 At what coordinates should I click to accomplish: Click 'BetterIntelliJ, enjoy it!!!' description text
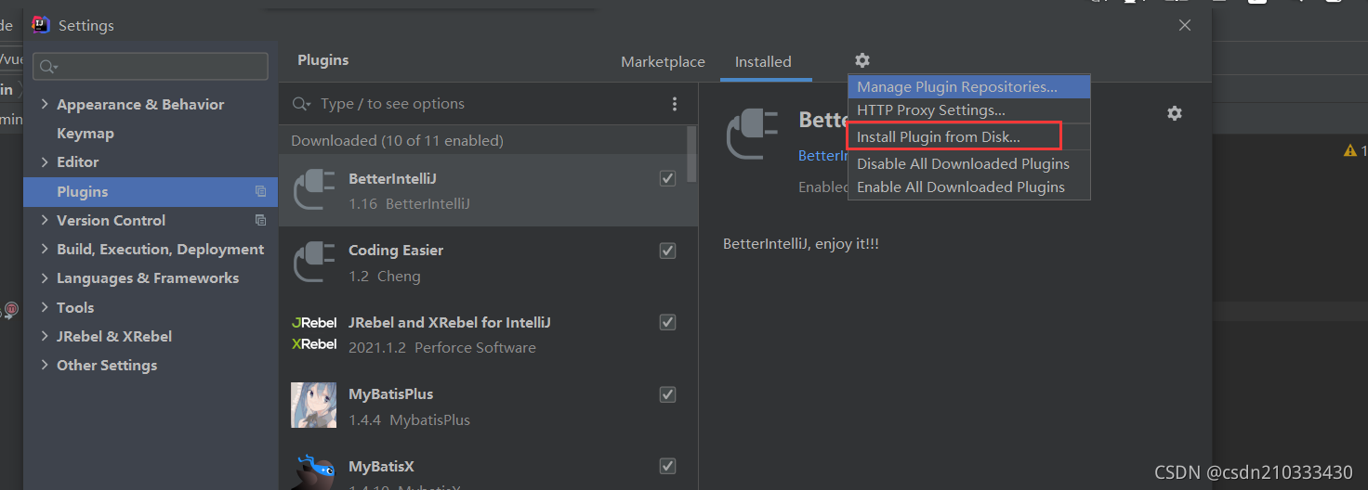801,243
